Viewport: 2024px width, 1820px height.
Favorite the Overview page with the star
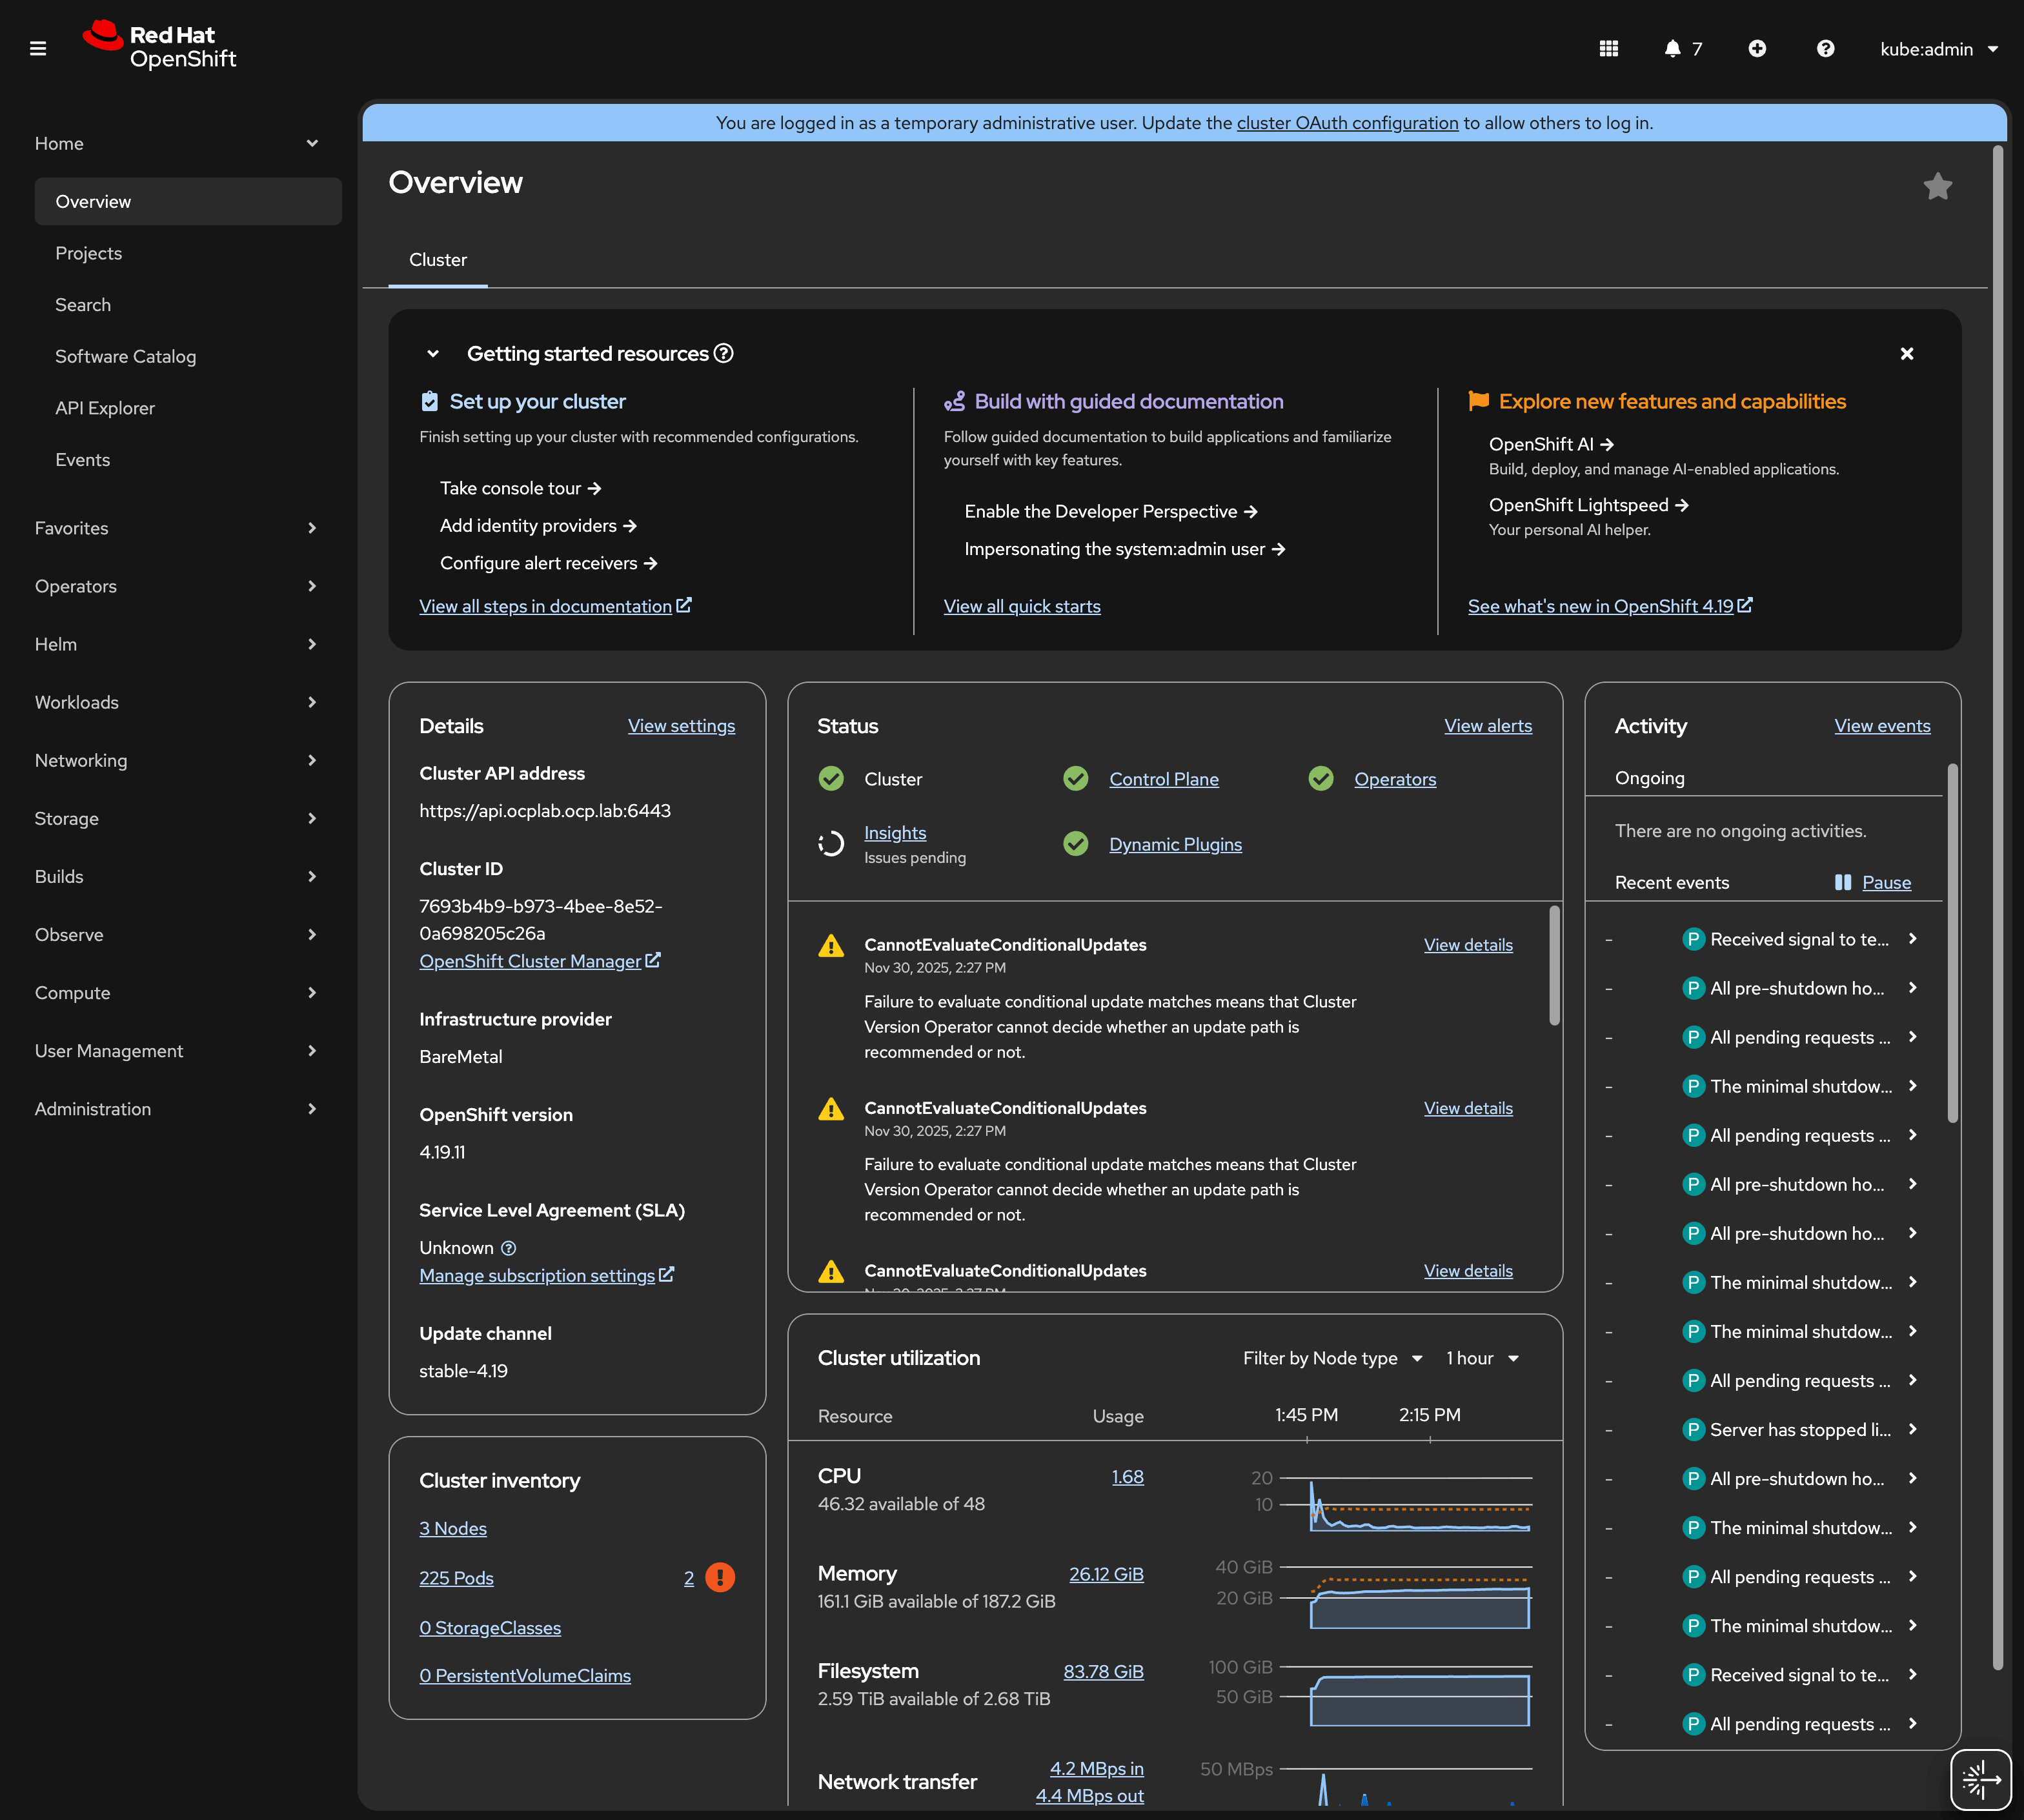[x=1938, y=186]
